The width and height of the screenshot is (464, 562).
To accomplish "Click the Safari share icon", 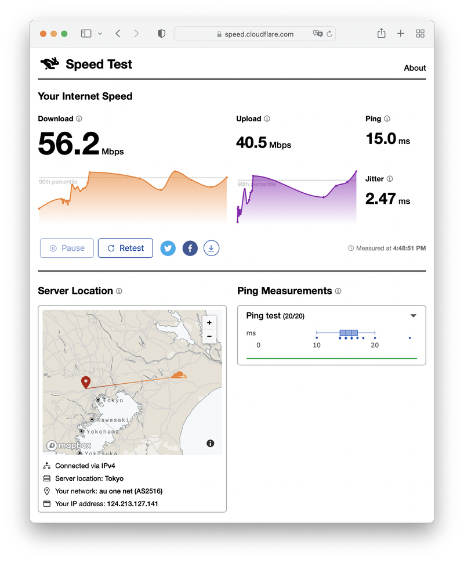I will pos(381,34).
